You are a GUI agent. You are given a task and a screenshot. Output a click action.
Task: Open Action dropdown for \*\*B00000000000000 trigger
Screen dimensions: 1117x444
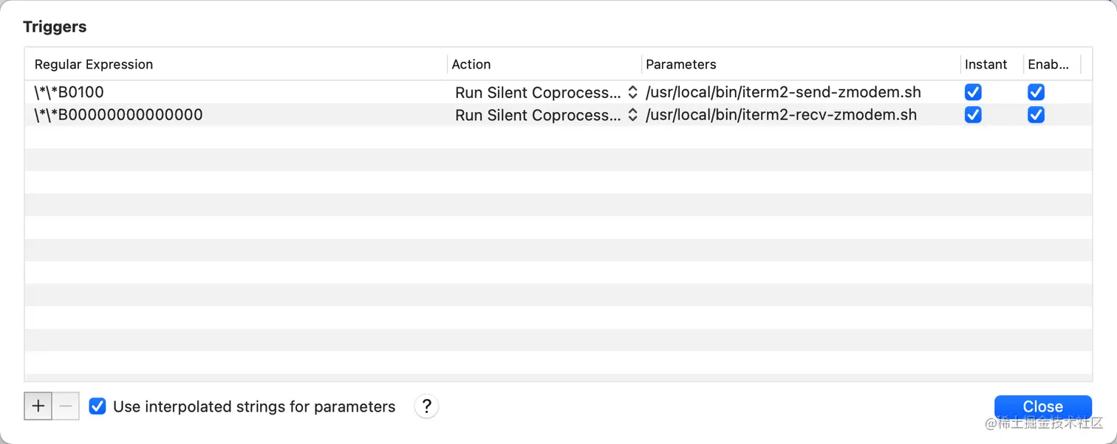tap(546, 115)
